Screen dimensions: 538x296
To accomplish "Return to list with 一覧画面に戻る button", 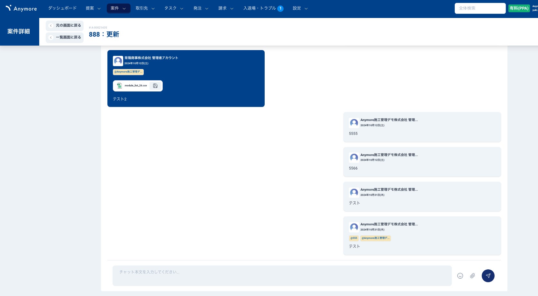I will [65, 38].
